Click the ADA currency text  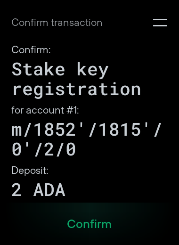[x=49, y=190]
